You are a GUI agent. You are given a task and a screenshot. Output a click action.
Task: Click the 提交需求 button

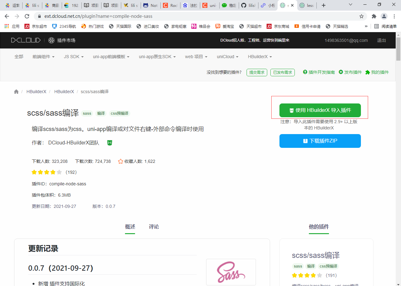coord(256,72)
